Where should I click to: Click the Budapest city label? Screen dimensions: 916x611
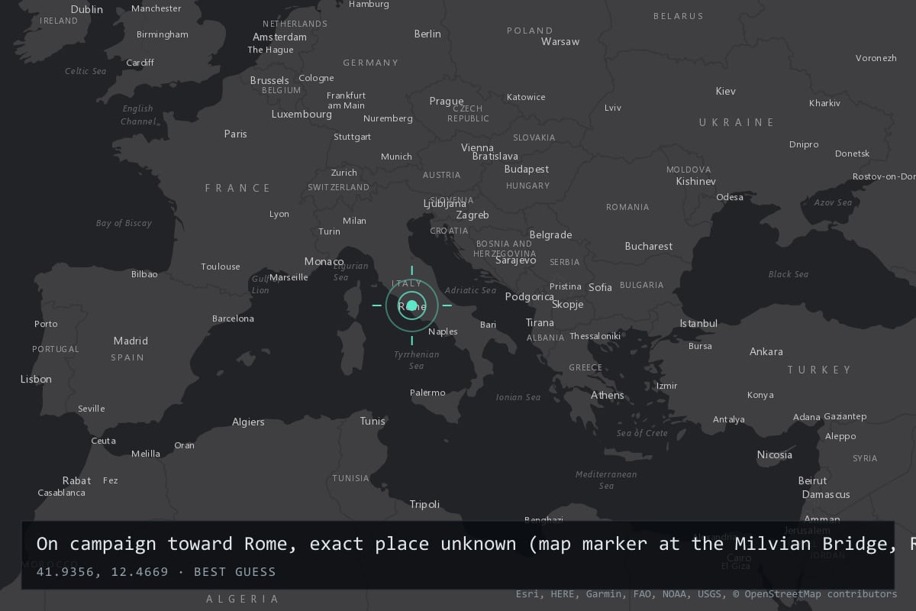[x=527, y=169]
